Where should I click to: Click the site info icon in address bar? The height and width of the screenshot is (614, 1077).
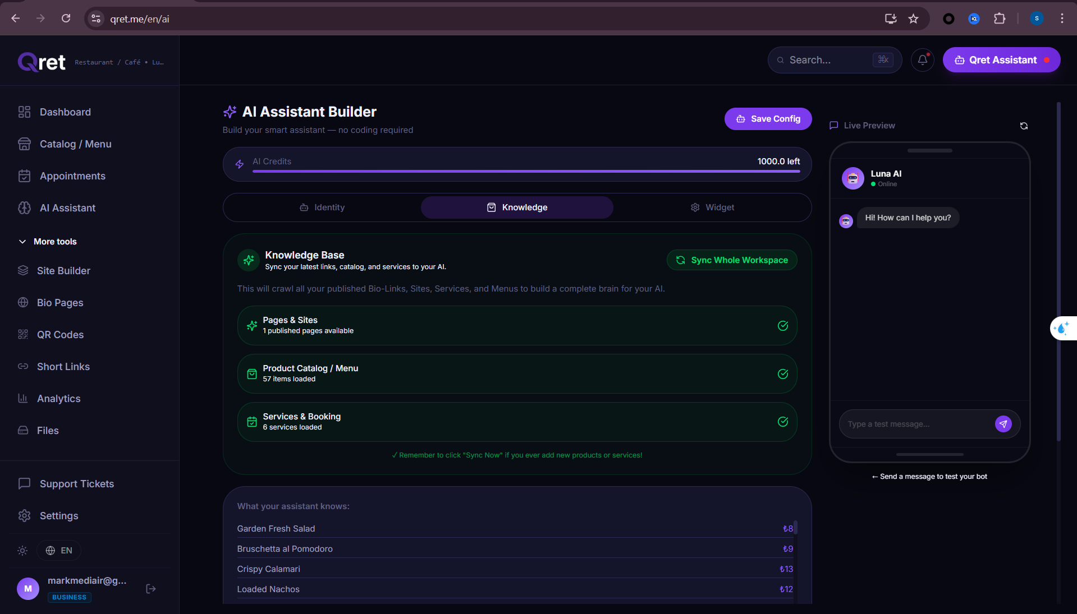point(96,19)
